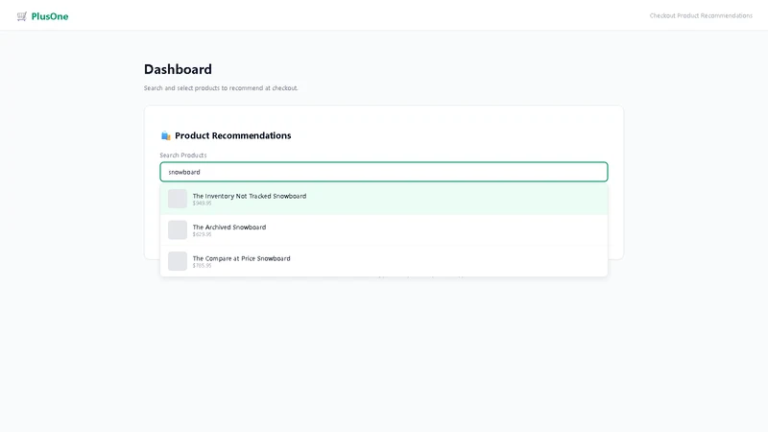Click the Dashboard page title
Screen dimensions: 768x432
(178, 69)
